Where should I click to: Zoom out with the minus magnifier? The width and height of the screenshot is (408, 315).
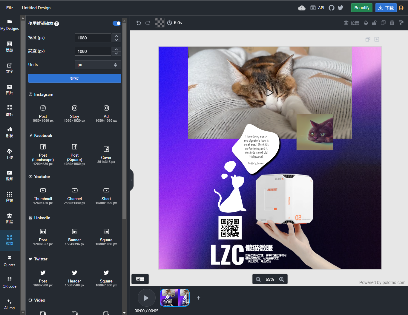click(258, 279)
